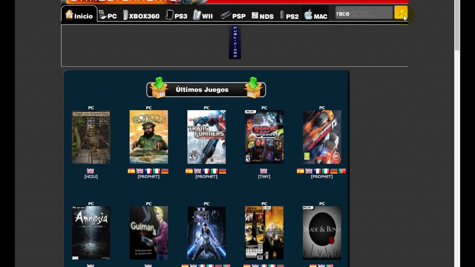
Task: Open the Tropico 3 game cover
Action: pos(149,137)
